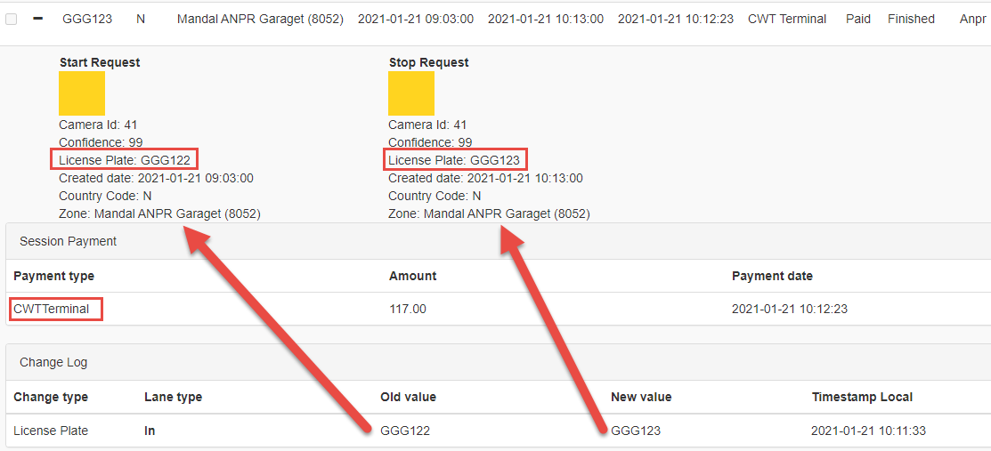The image size is (991, 451).
Task: Select the new value GGG123 in Change Log
Action: coord(636,431)
